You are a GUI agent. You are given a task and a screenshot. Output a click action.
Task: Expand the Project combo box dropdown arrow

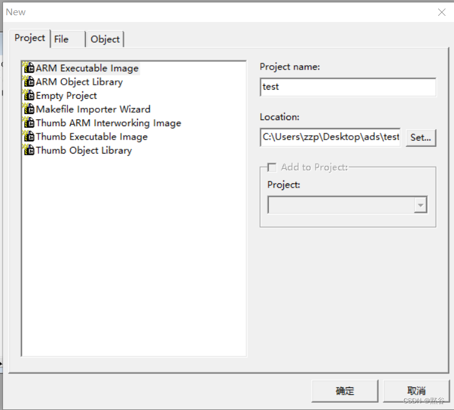click(420, 205)
